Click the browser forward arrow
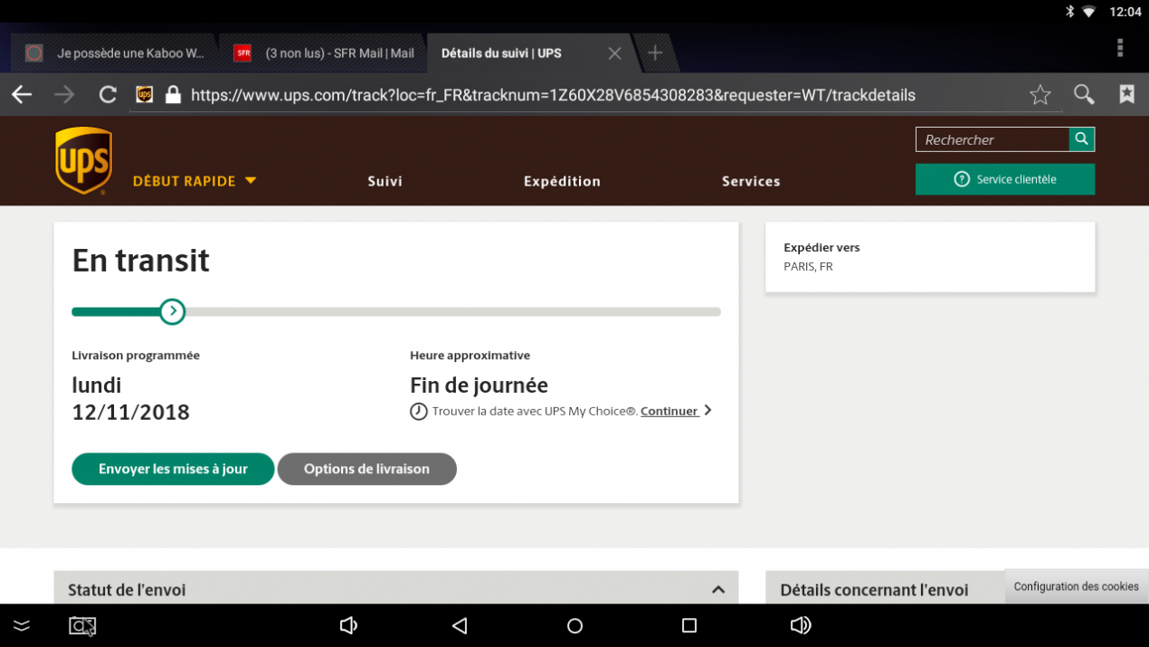 pyautogui.click(x=64, y=95)
